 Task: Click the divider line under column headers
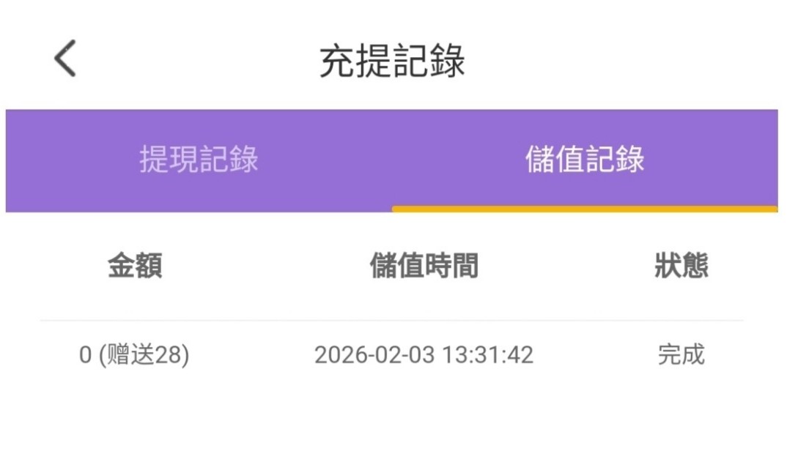(392, 321)
